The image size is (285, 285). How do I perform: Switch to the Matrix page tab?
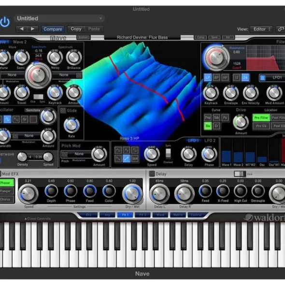[x=178, y=215]
